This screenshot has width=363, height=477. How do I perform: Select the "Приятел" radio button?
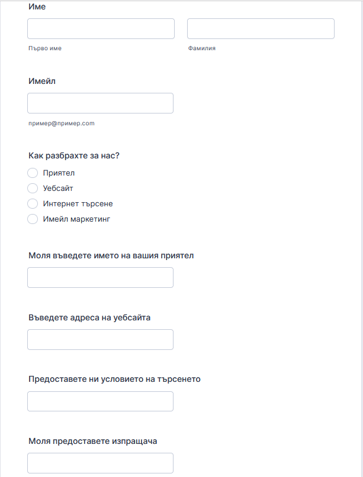(33, 173)
